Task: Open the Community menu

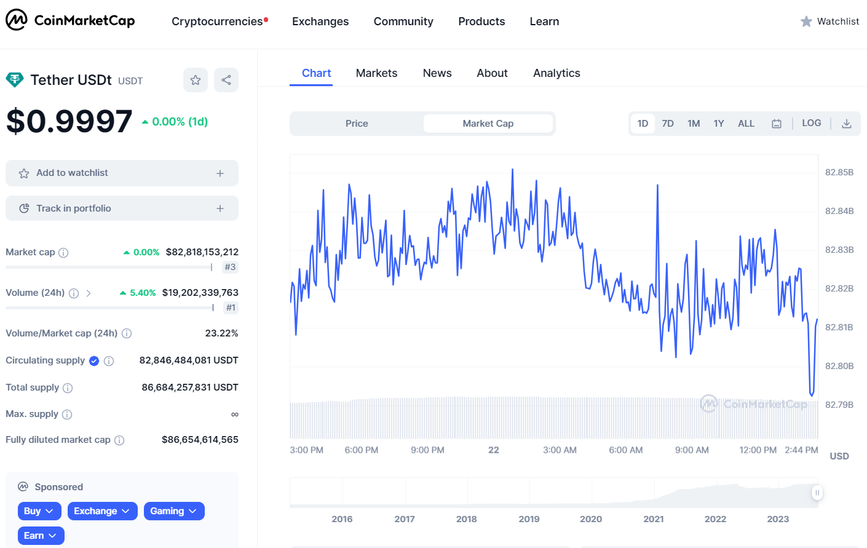Action: point(403,22)
